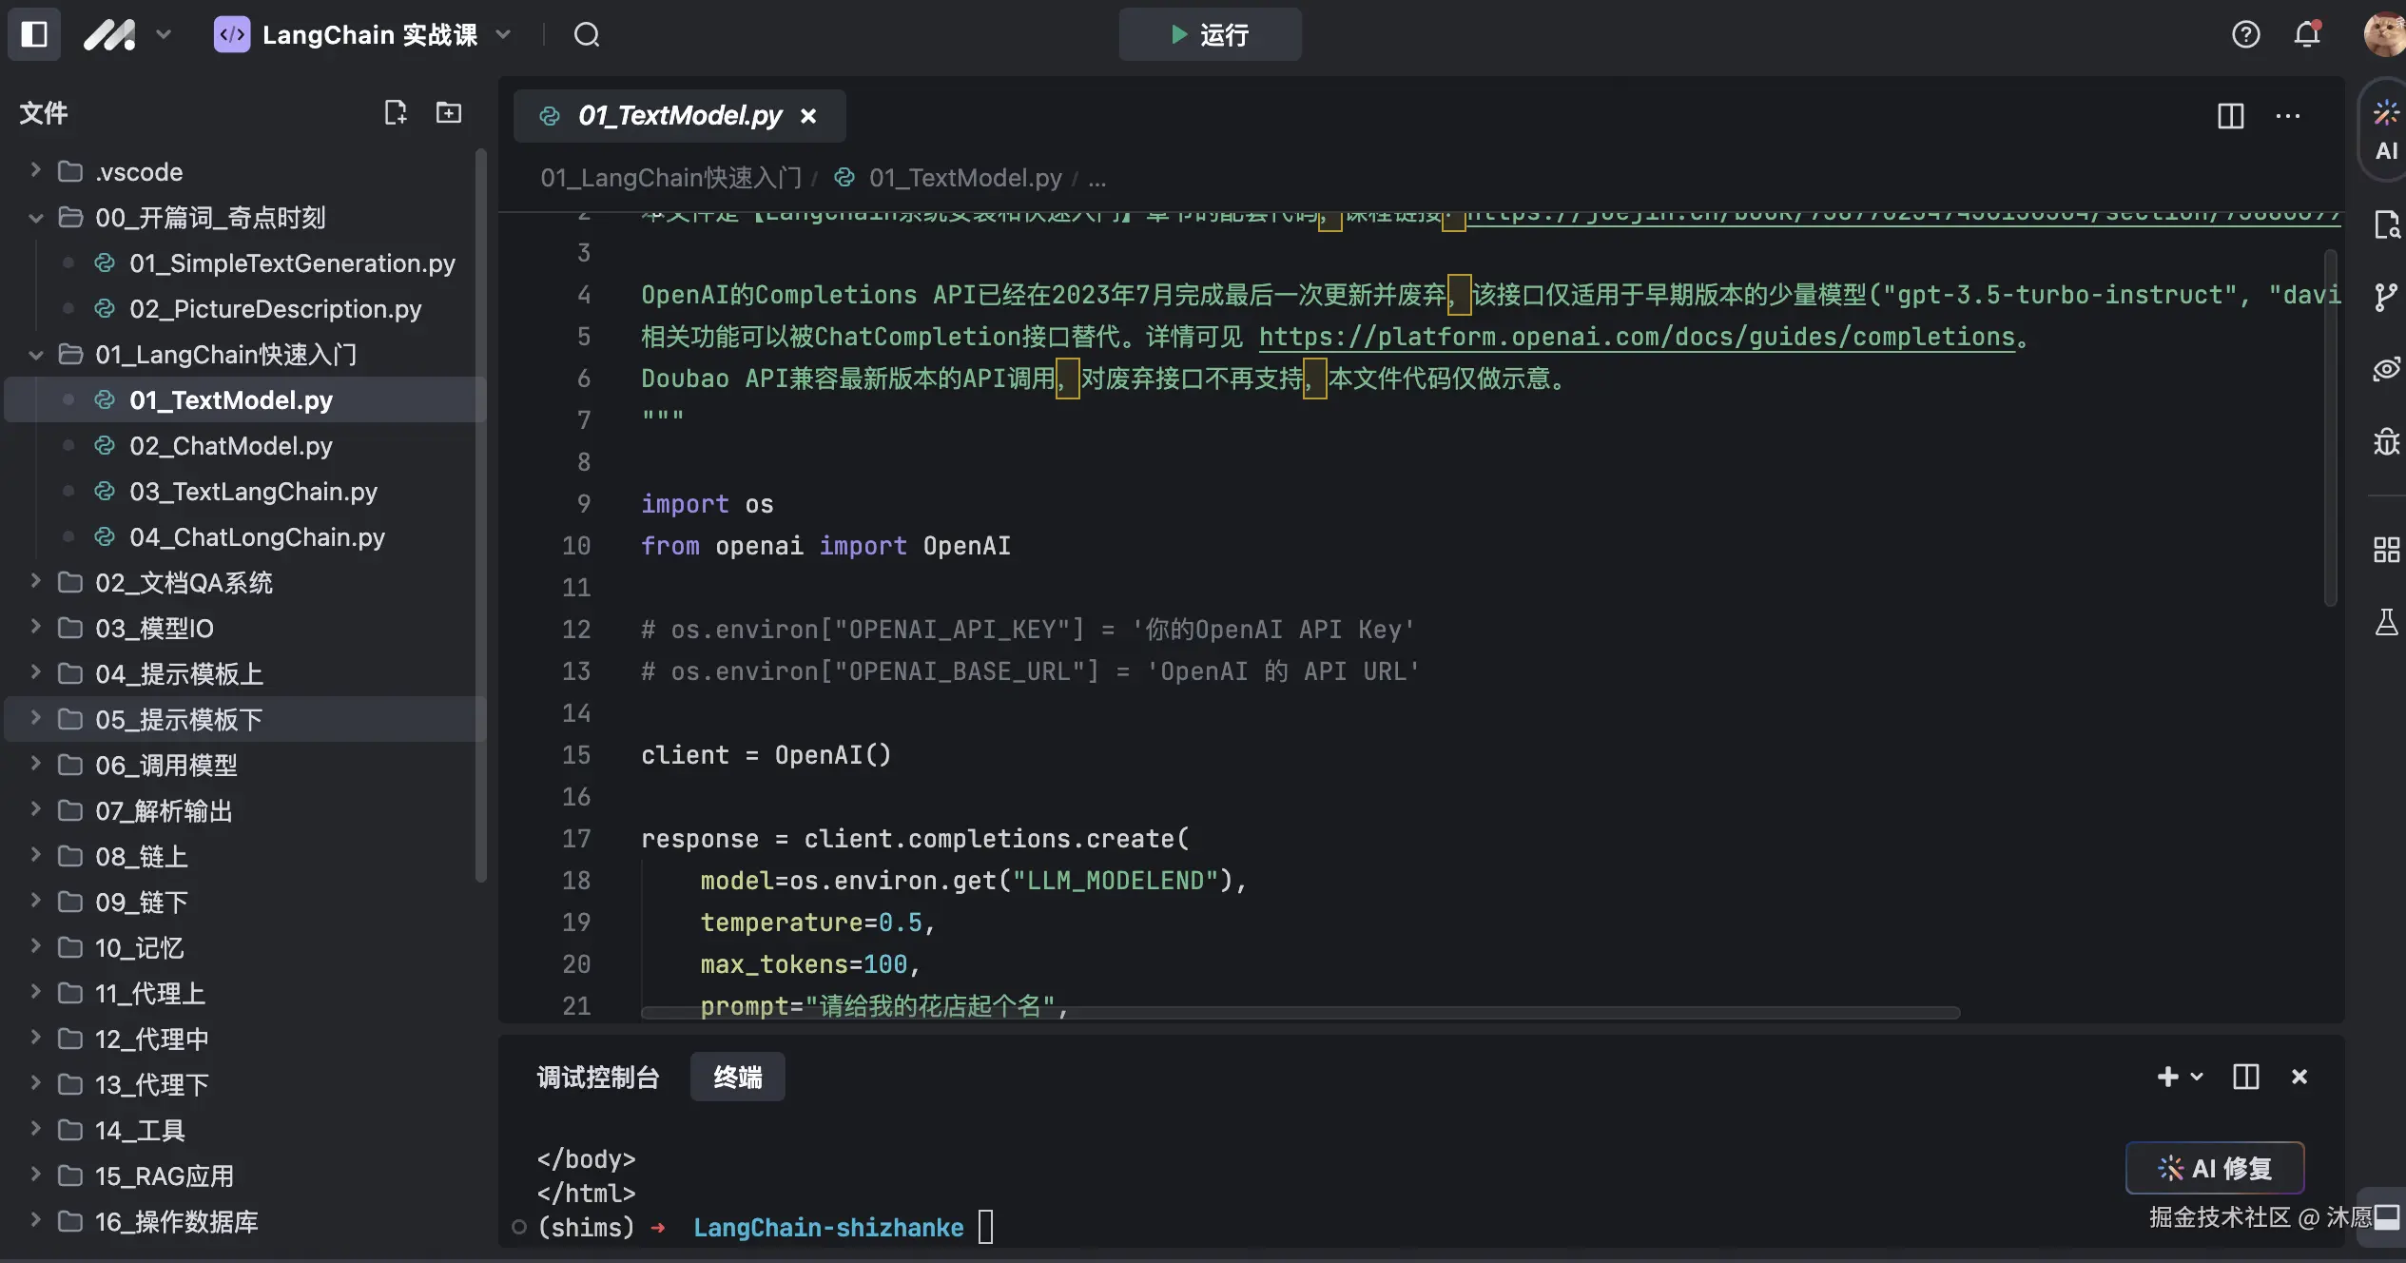Open the debug bug icon
The height and width of the screenshot is (1263, 2406).
[x=2385, y=442]
